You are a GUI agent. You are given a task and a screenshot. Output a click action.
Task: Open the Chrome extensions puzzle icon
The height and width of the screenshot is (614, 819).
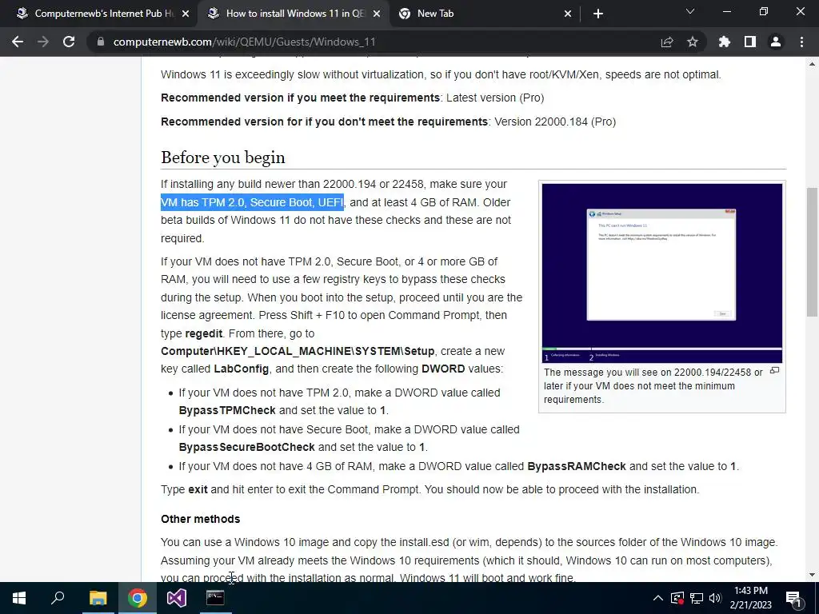click(725, 42)
